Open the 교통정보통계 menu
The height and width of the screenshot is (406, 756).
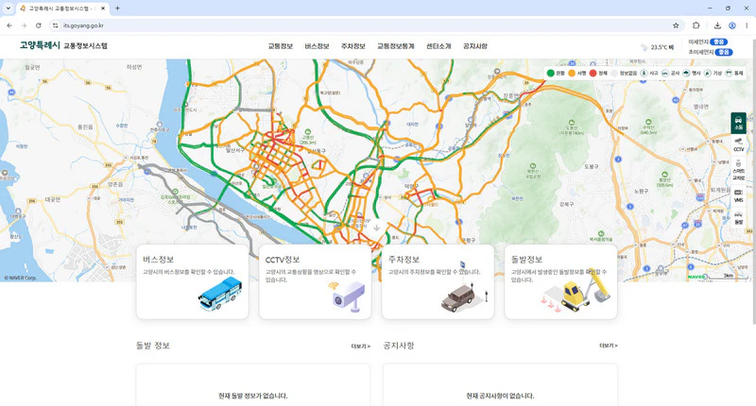click(x=395, y=46)
